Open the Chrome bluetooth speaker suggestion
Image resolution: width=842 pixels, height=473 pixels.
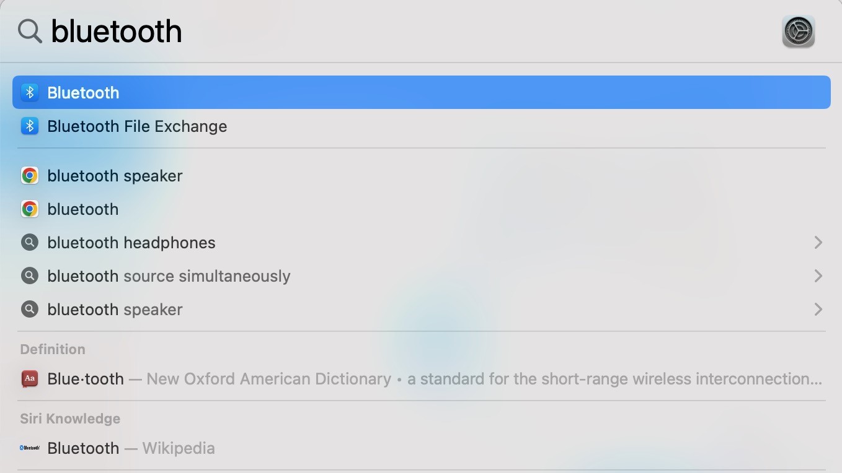[422, 176]
